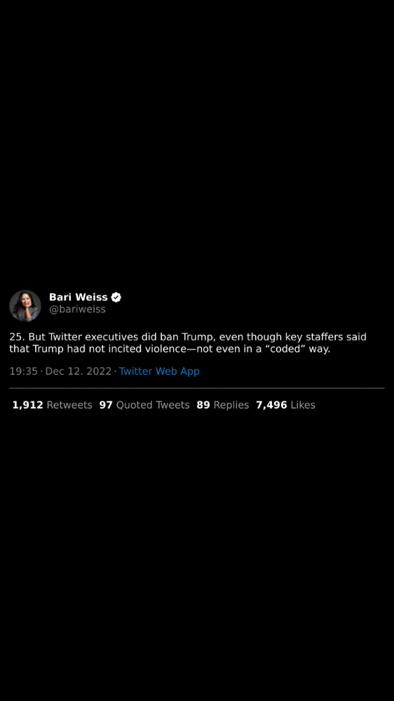
Task: Select the 19:35 timestamp
Action: 23,371
